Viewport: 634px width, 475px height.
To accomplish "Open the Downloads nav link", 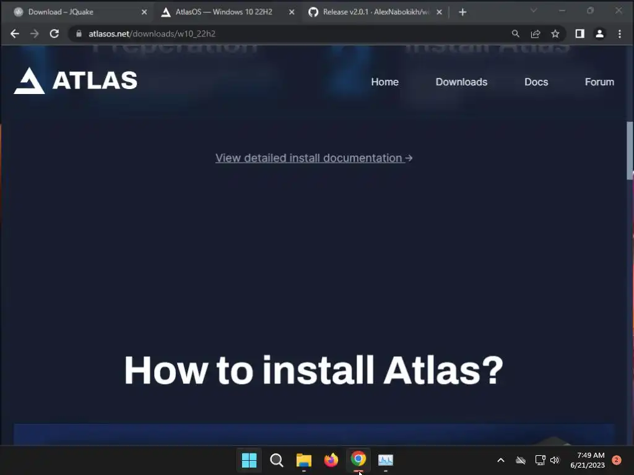I will click(x=461, y=82).
